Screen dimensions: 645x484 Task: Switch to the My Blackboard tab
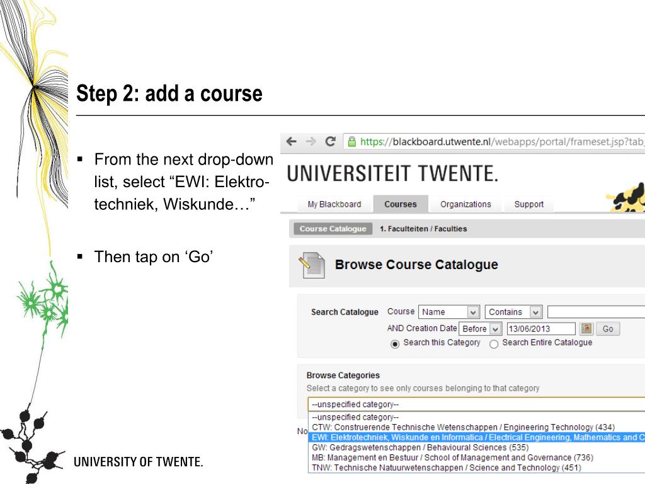(334, 204)
